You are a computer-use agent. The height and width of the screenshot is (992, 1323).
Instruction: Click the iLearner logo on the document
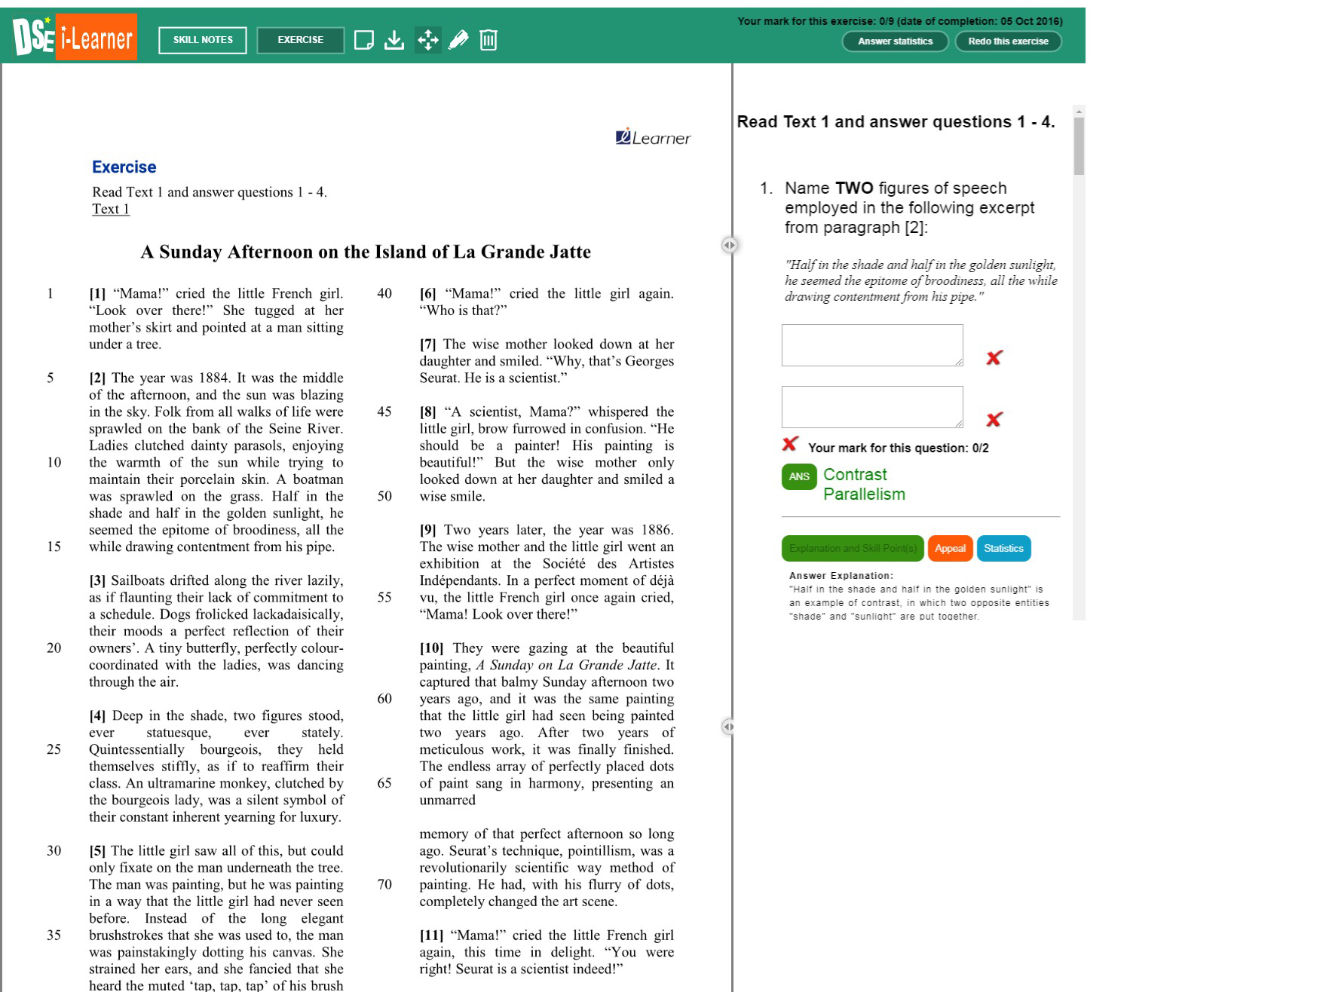[653, 137]
